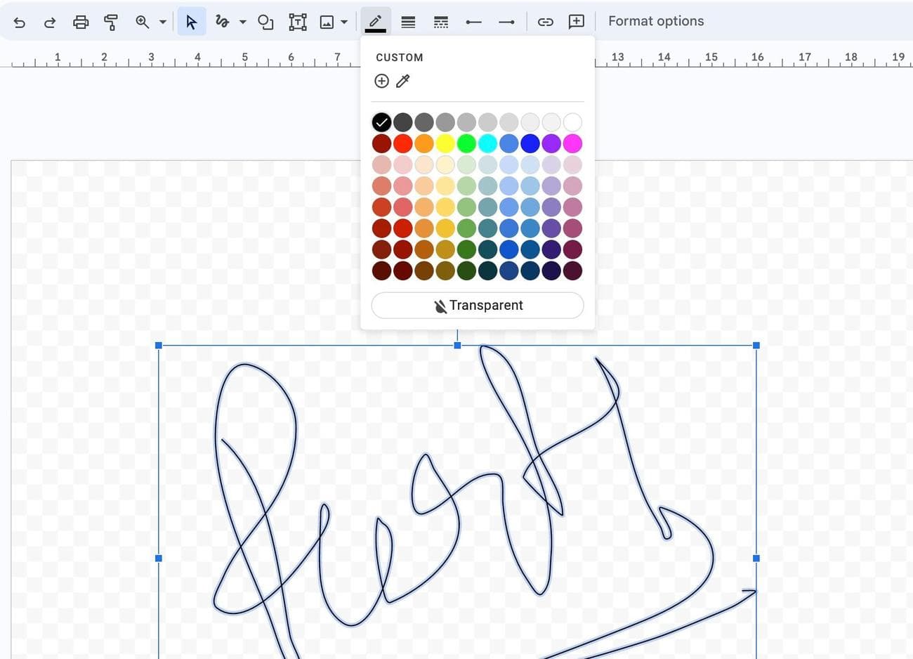Add a custom color with plus icon
This screenshot has height=659, width=913.
(381, 81)
